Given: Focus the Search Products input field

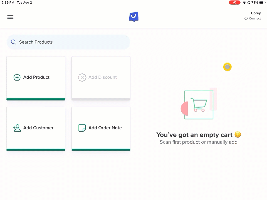Looking at the screenshot, I should tap(72, 42).
